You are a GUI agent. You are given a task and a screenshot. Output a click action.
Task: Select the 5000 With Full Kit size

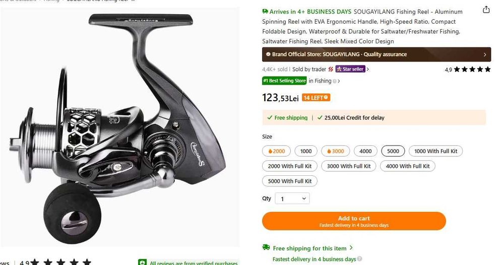290,181
